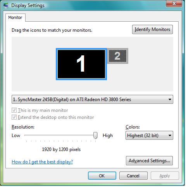Switch to the Monitor tab
Viewport: 186px width, 187px height.
point(15,17)
